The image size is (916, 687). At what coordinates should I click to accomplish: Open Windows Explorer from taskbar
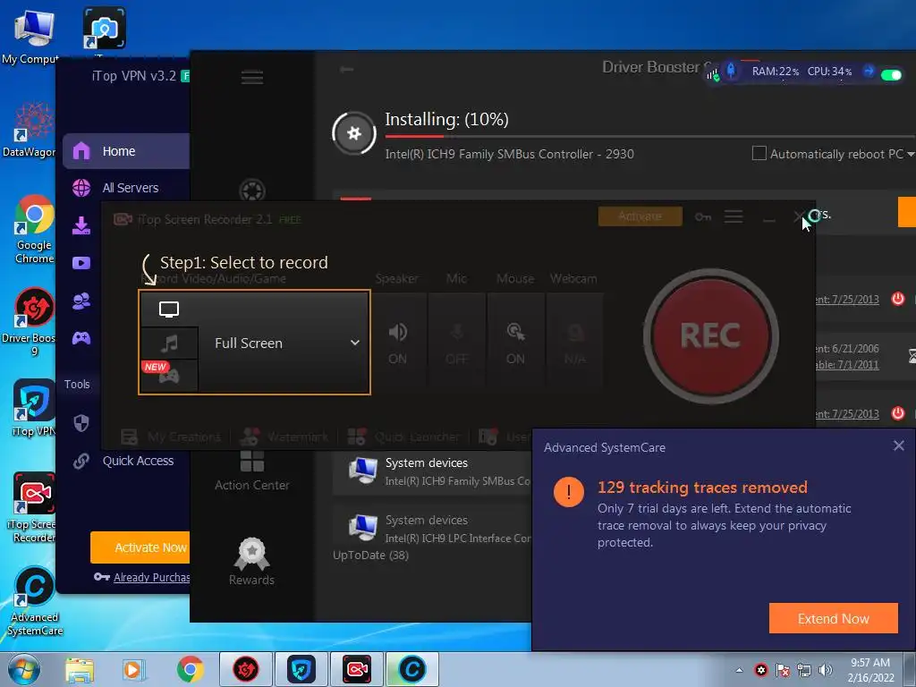click(x=80, y=669)
